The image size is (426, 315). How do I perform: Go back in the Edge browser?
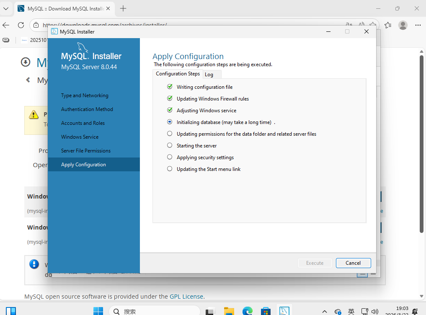tap(6, 25)
